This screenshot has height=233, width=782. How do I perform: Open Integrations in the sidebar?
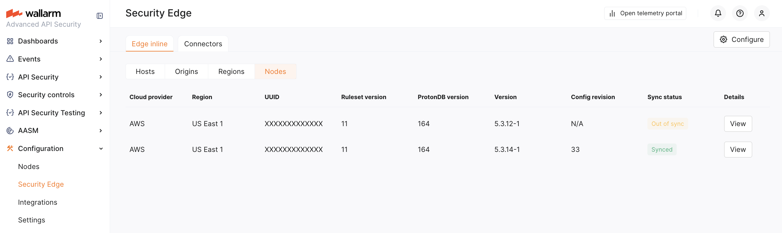38,202
